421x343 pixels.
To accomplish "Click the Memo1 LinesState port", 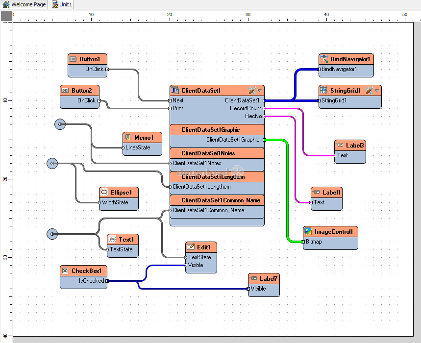I will (123, 147).
